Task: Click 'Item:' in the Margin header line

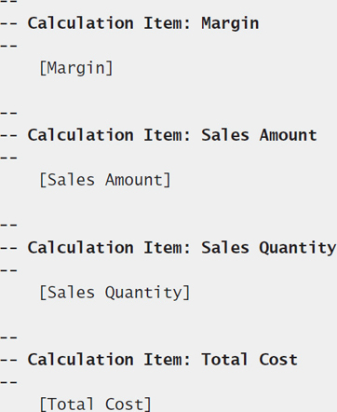Action: pyautogui.click(x=167, y=23)
